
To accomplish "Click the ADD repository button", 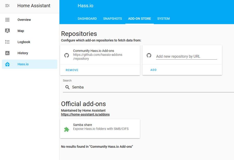I will tap(153, 70).
